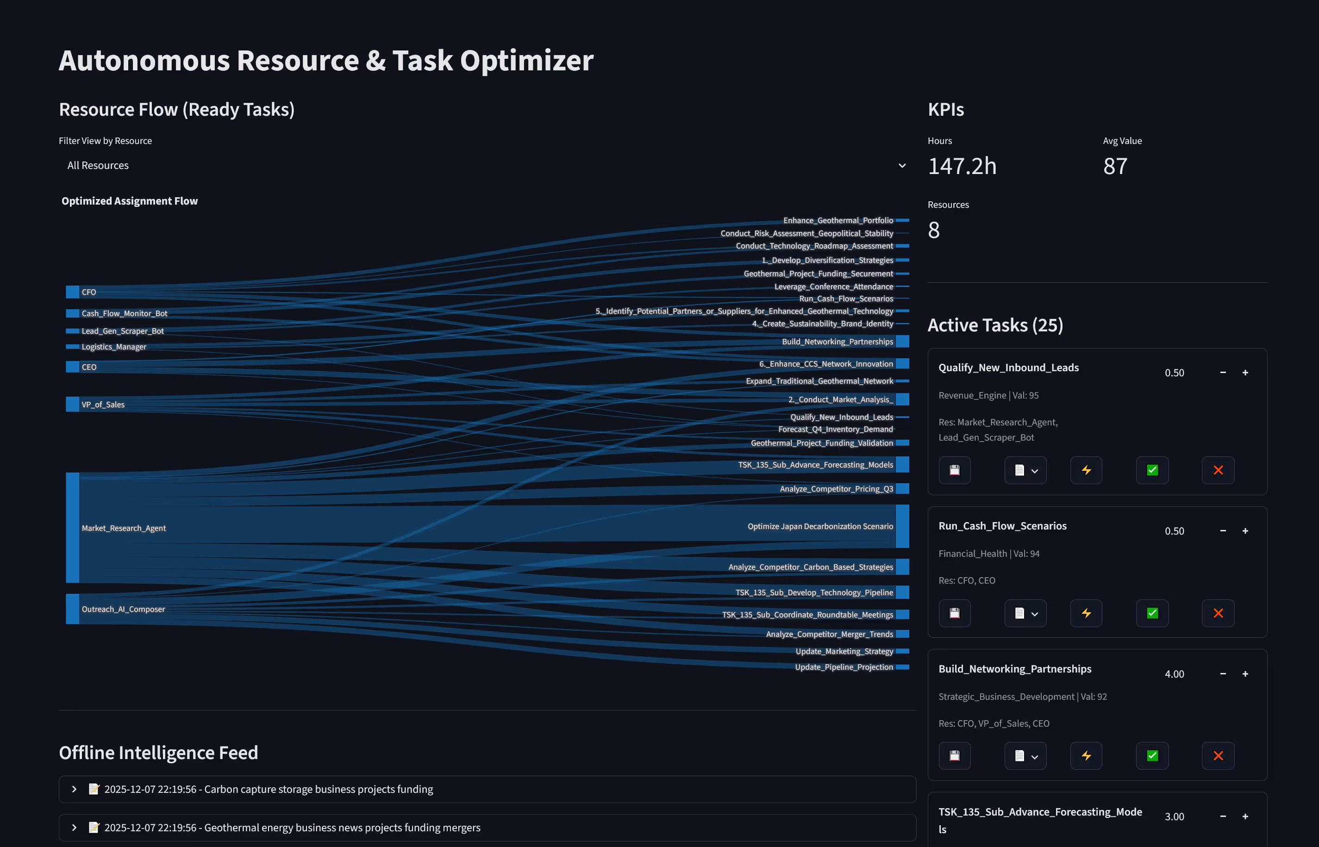Click save icon on Qualify_New_Inbound_Leads card

pos(954,470)
